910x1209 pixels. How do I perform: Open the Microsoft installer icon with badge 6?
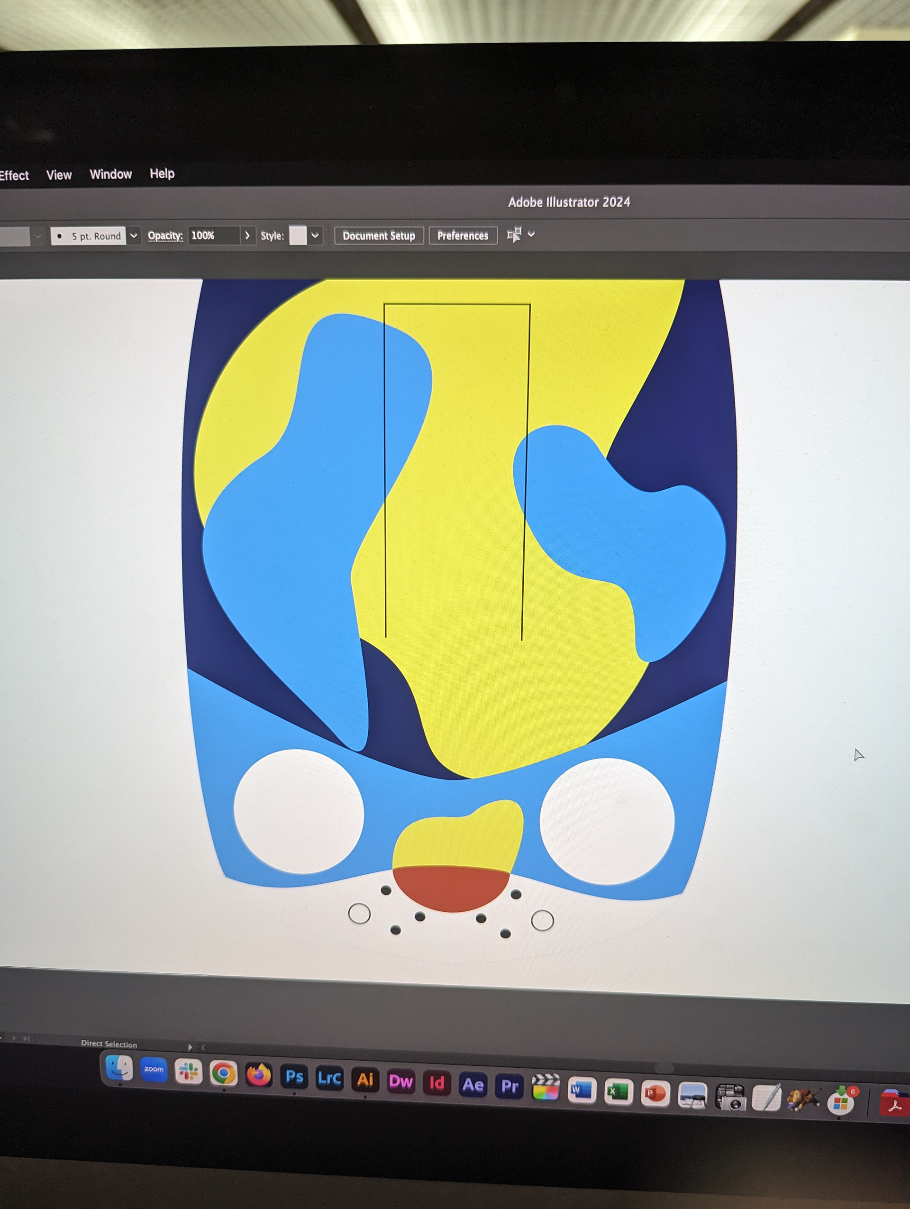842,1100
